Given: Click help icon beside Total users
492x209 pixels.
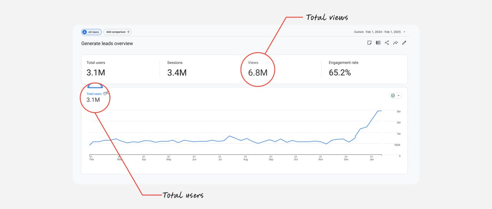Looking at the screenshot, I should click(105, 93).
